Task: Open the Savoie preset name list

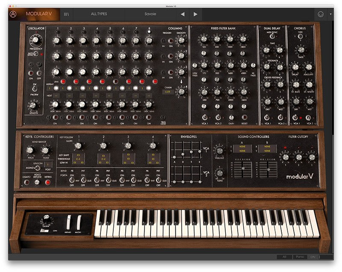Action: pyautogui.click(x=150, y=14)
